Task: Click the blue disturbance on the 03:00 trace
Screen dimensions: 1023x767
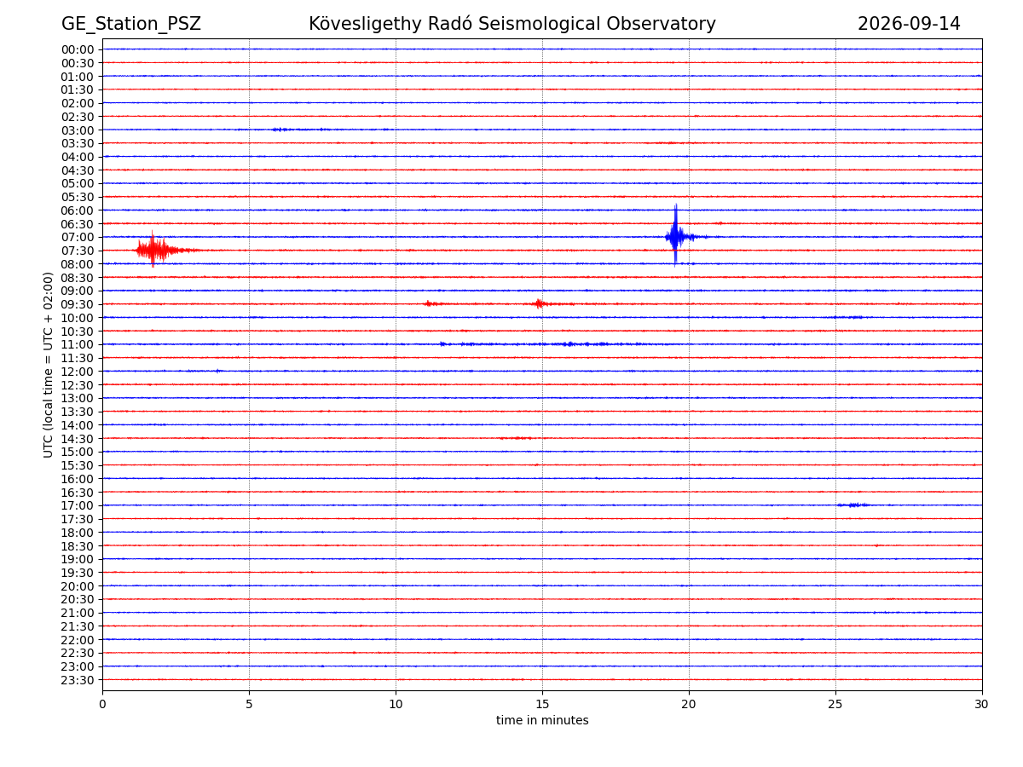Action: [x=300, y=130]
